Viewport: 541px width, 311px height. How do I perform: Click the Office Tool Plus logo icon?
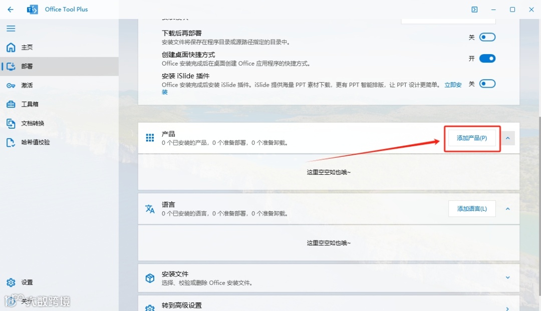coord(32,10)
